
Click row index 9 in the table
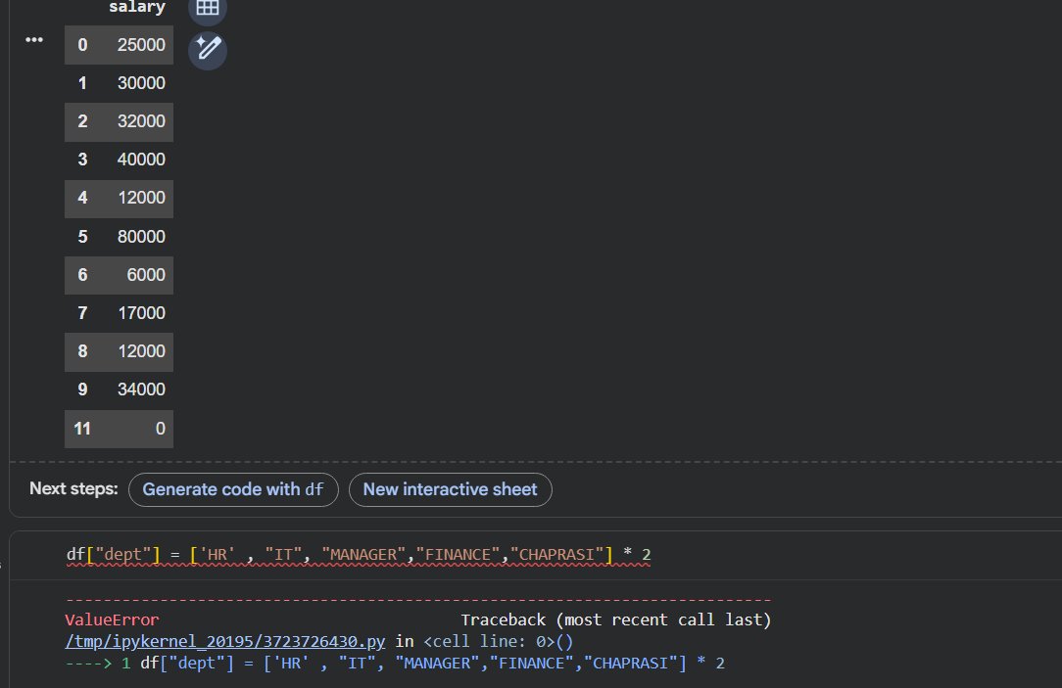82,390
